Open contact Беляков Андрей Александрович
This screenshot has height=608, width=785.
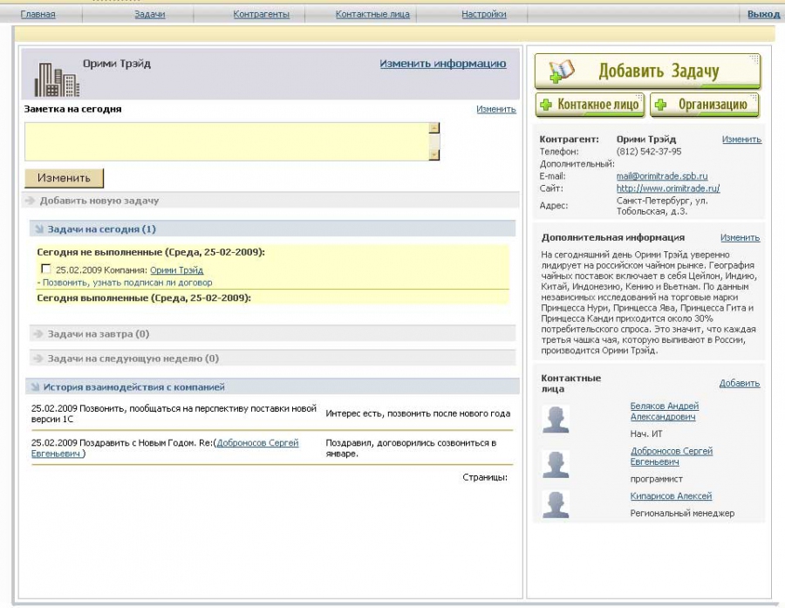[665, 411]
